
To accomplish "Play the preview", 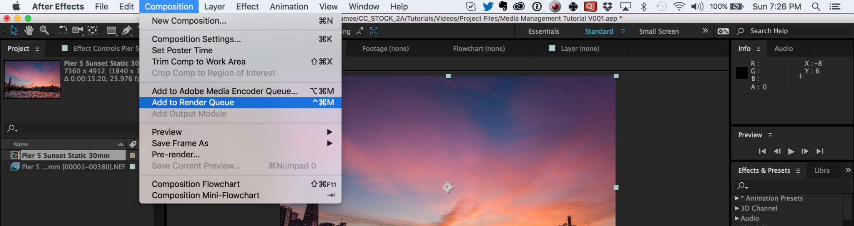I will [x=791, y=151].
